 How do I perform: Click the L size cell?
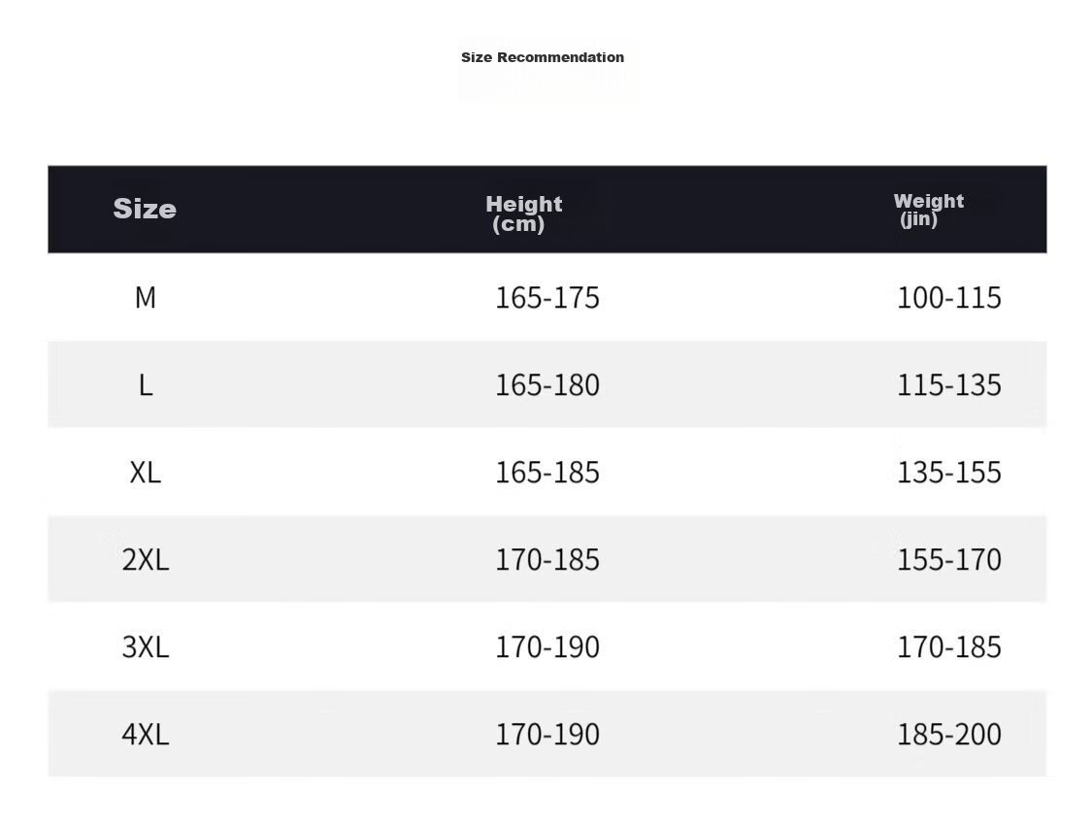point(145,384)
